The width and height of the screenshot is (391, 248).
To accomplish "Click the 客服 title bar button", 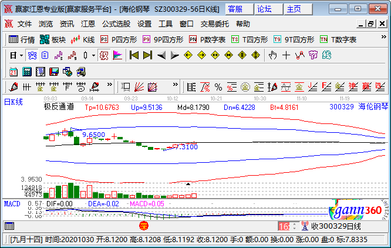I will (x=240, y=9).
